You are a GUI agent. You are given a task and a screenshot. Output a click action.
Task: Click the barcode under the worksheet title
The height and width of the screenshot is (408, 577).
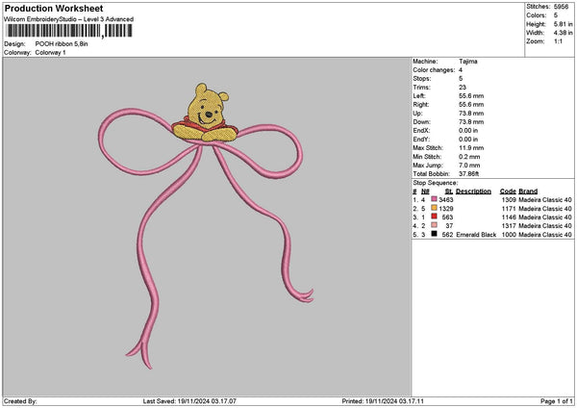pos(69,31)
